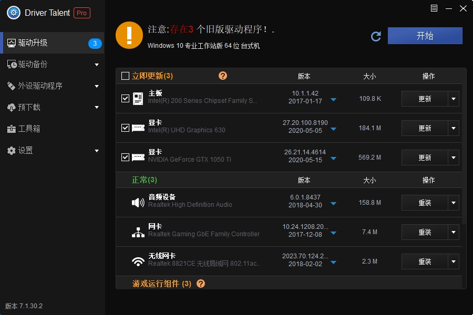The height and width of the screenshot is (315, 473).
Task: Click the 预下载 cloud download icon
Action: [x=11, y=107]
